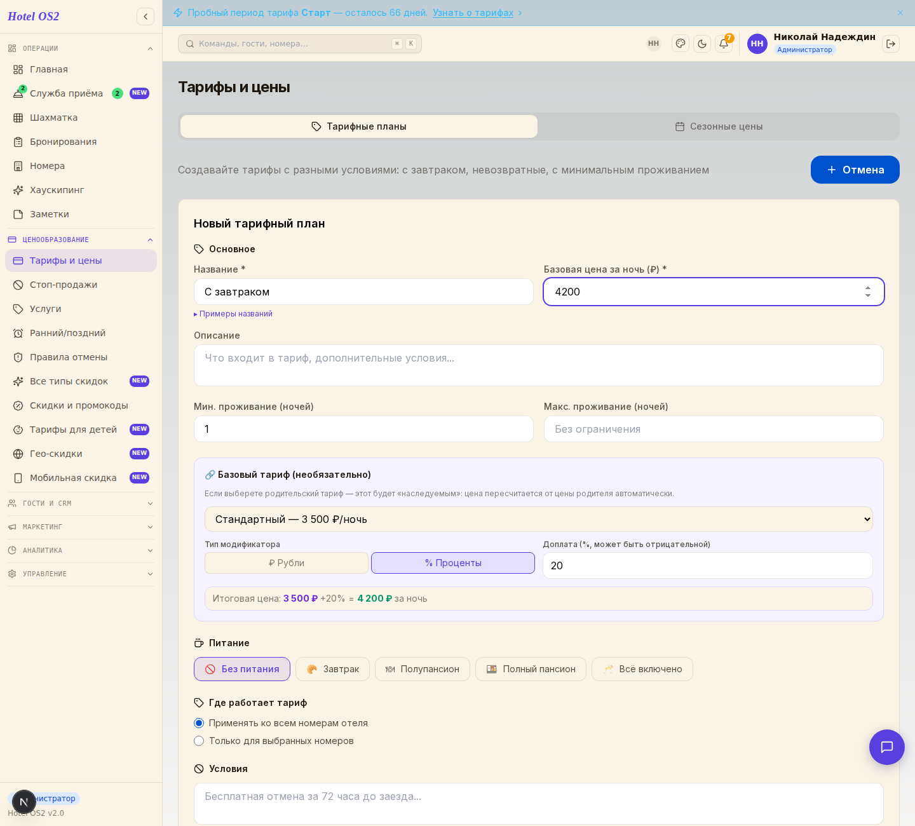This screenshot has width=915, height=826.
Task: Select ₽ Рубли modifier type
Action: [287, 563]
